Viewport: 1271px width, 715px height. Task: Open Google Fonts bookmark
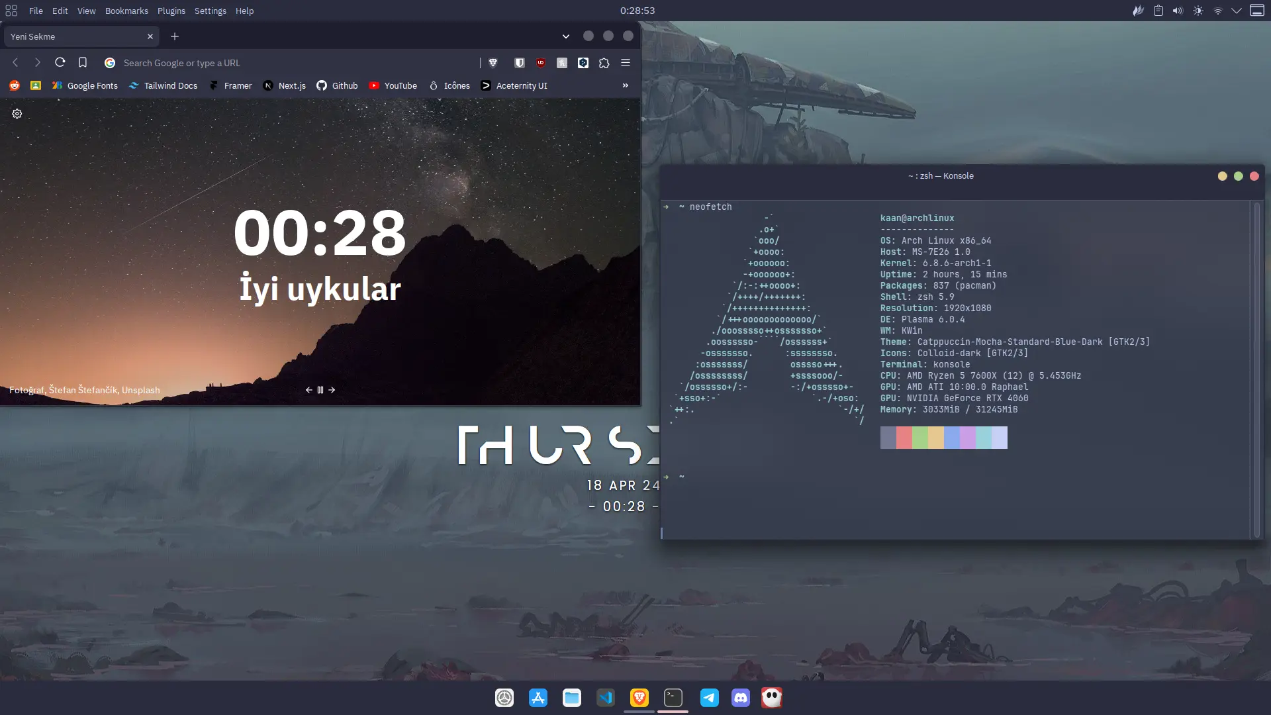85,85
